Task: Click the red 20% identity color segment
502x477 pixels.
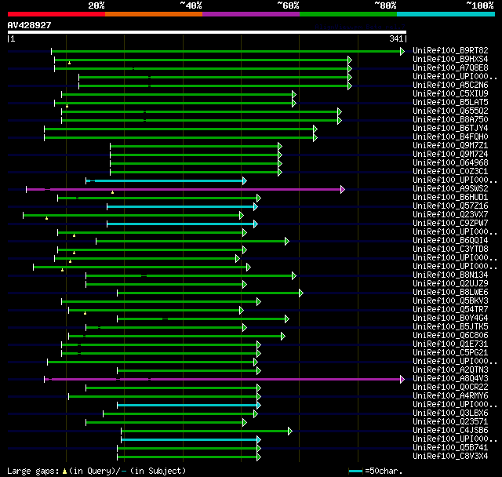Action: (56, 14)
